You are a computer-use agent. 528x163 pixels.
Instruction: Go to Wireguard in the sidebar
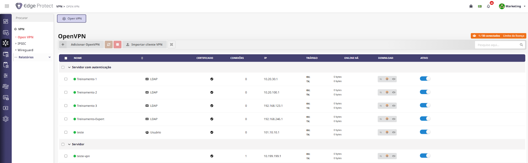click(25, 50)
